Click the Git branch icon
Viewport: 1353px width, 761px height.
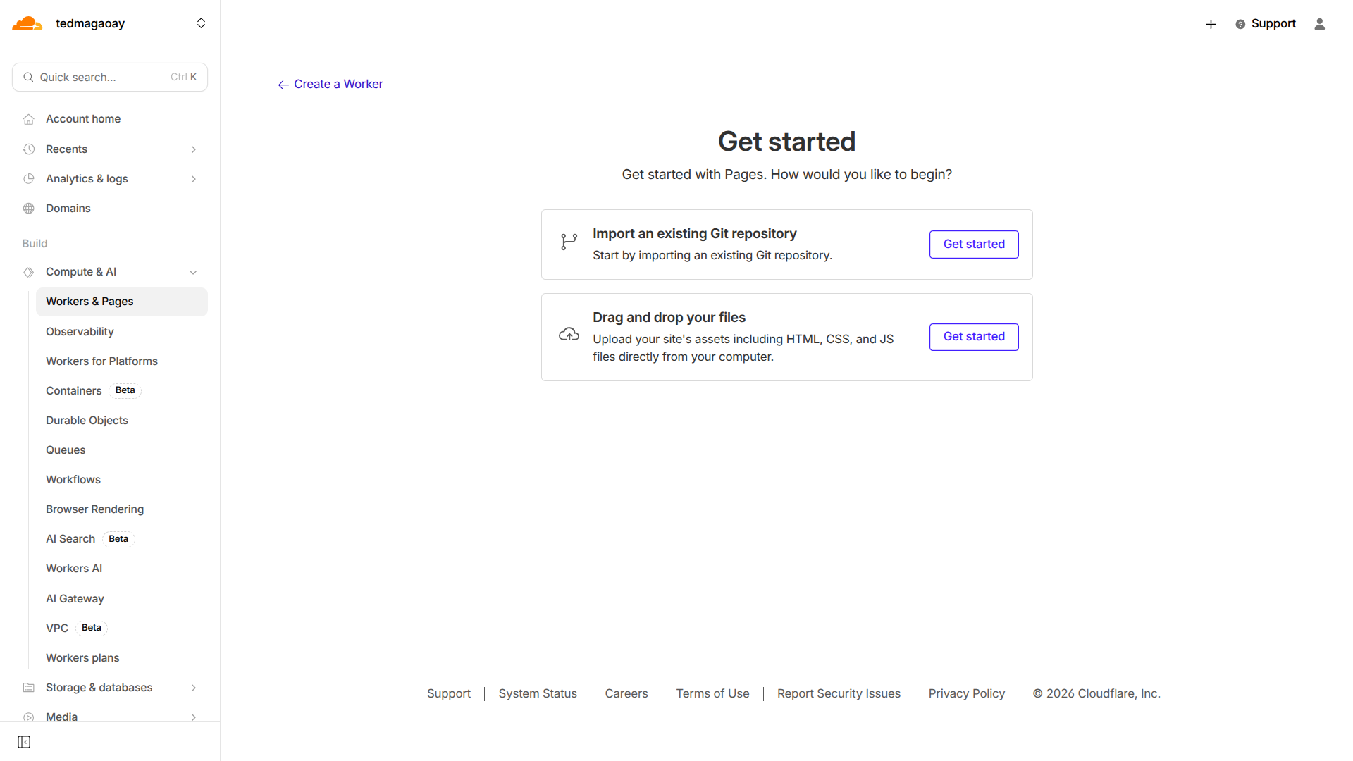click(569, 242)
